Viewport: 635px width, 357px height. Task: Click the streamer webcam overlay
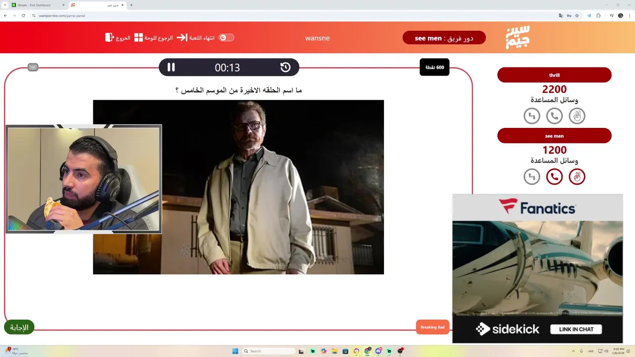click(84, 179)
